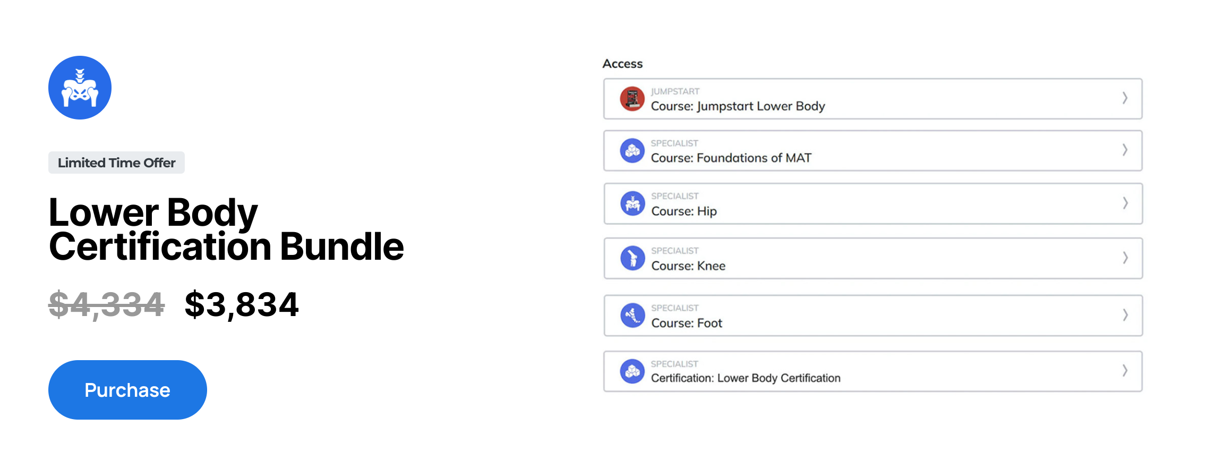Click the discounted $3,834 price
The height and width of the screenshot is (460, 1215).
click(x=242, y=305)
